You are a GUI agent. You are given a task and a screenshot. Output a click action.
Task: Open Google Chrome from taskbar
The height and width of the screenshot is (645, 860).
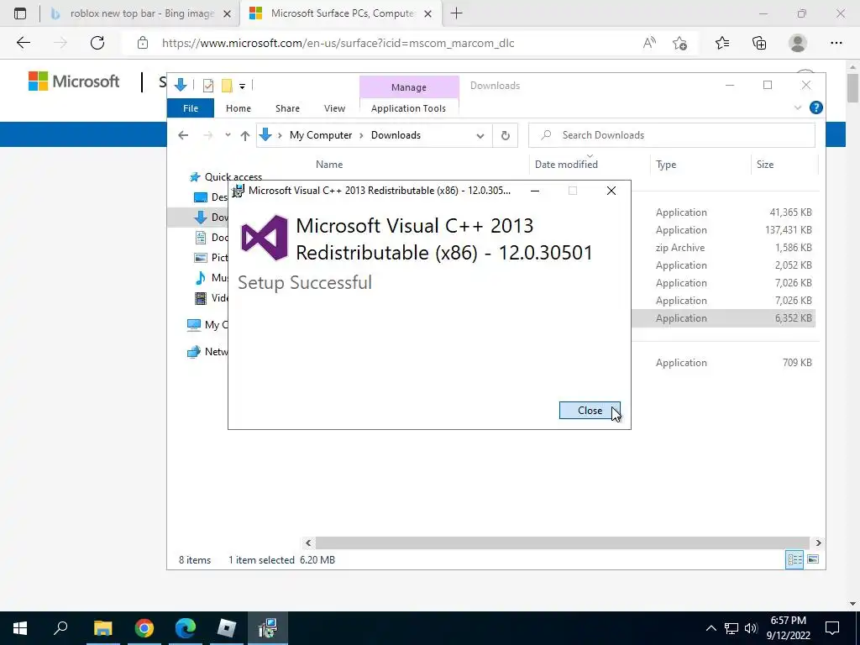pyautogui.click(x=144, y=628)
